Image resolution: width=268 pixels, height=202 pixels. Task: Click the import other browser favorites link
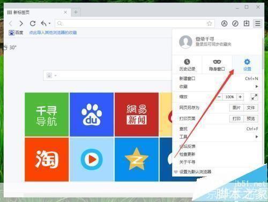(x=53, y=33)
